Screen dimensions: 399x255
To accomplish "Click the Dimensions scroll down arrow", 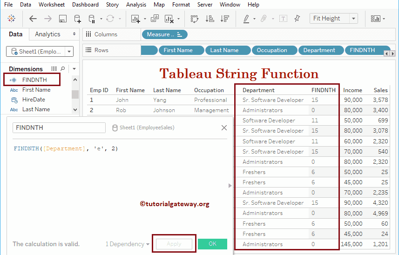I will click(x=75, y=109).
